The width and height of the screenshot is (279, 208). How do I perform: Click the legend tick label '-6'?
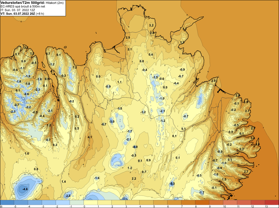[x=1, y=206]
